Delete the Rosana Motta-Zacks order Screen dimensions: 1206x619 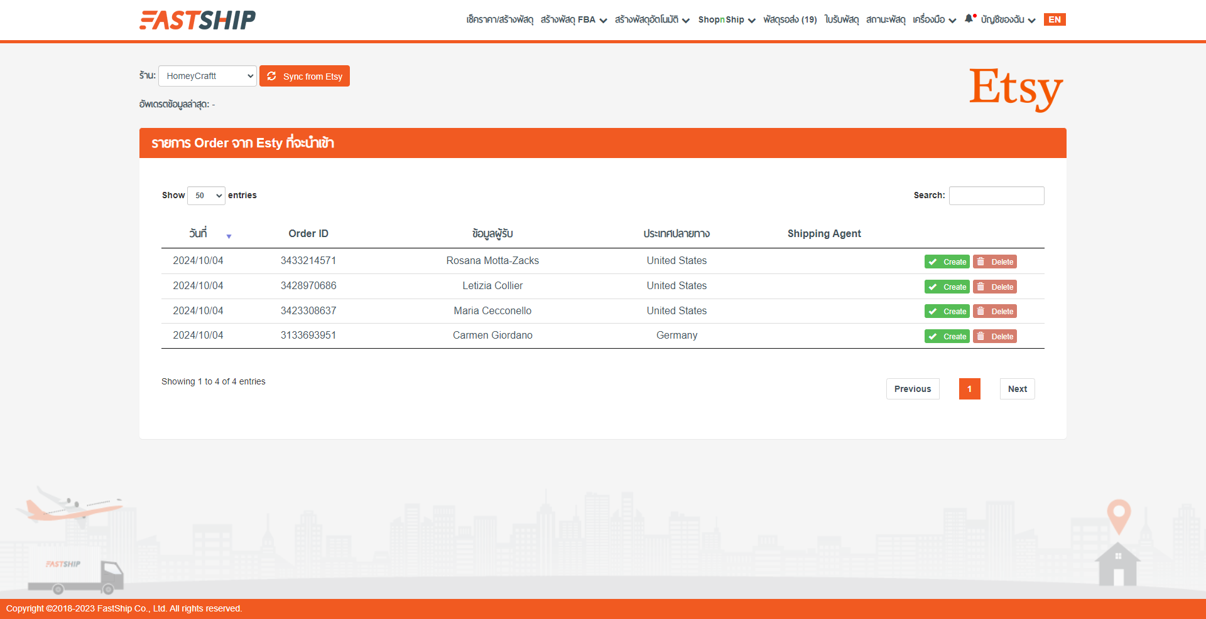point(995,262)
